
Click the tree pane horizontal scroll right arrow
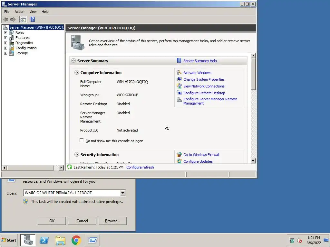tap(61, 168)
